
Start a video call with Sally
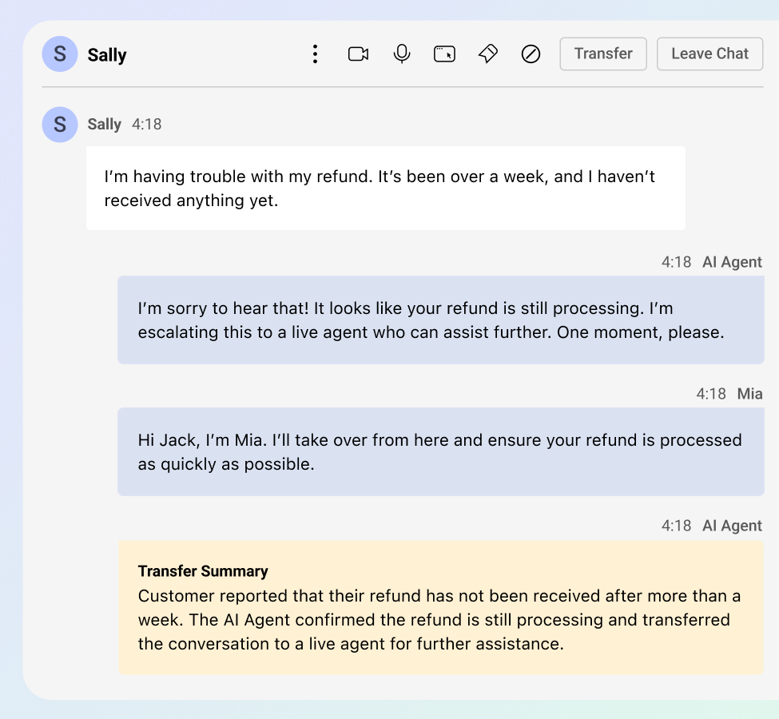(x=358, y=54)
